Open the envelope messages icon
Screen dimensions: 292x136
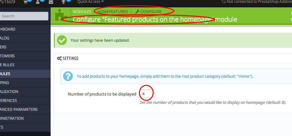point(51,2)
